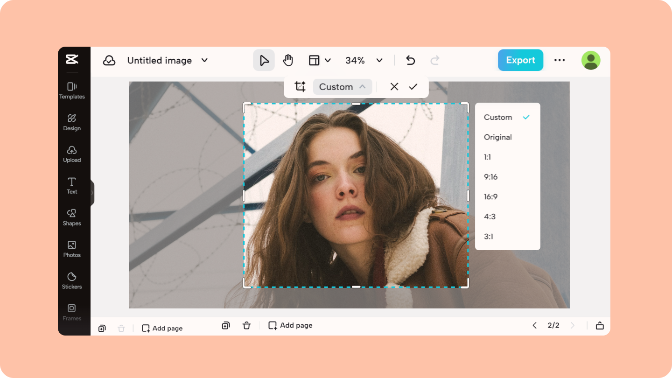Confirm the crop with the checkmark
This screenshot has height=378, width=672.
point(413,86)
